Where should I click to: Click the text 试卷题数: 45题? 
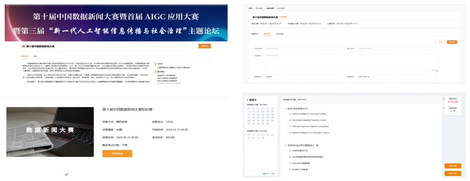point(113,129)
